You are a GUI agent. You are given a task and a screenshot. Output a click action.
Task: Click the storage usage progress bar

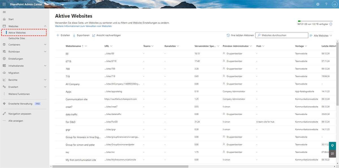[x=315, y=21]
